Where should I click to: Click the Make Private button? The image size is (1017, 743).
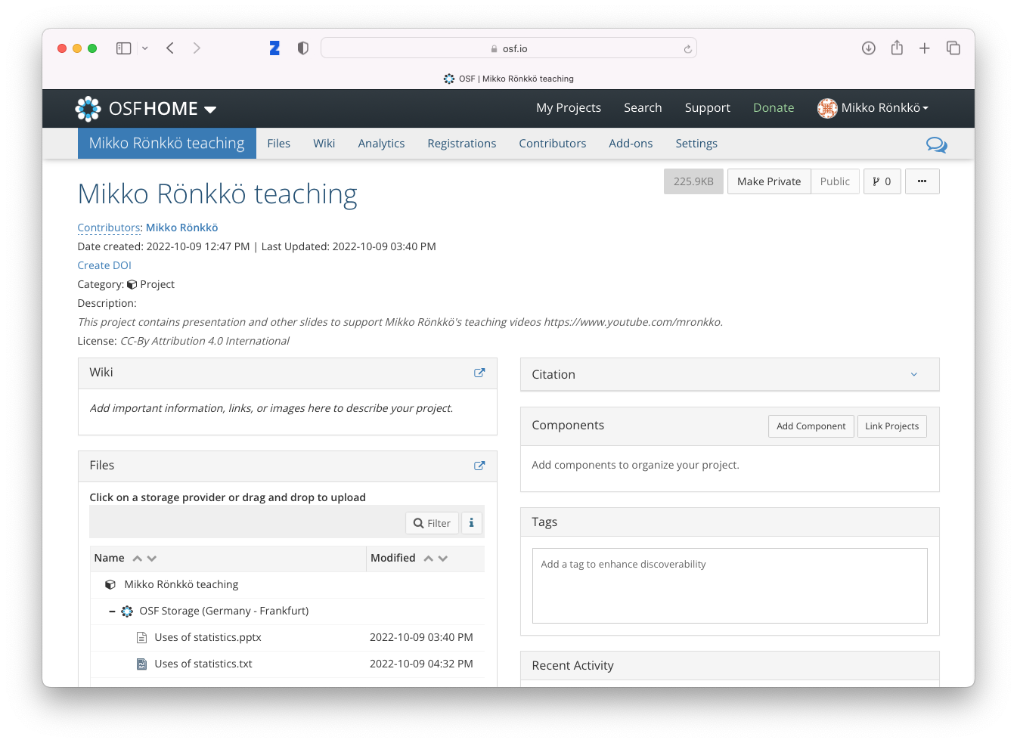(x=769, y=181)
